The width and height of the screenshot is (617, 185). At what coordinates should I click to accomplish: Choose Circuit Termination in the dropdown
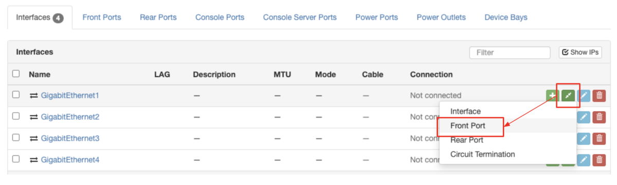(x=482, y=154)
